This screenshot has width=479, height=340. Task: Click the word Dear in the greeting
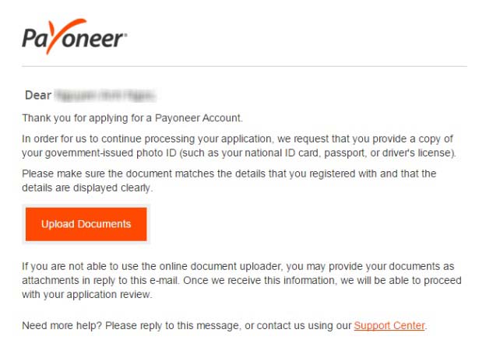(38, 95)
